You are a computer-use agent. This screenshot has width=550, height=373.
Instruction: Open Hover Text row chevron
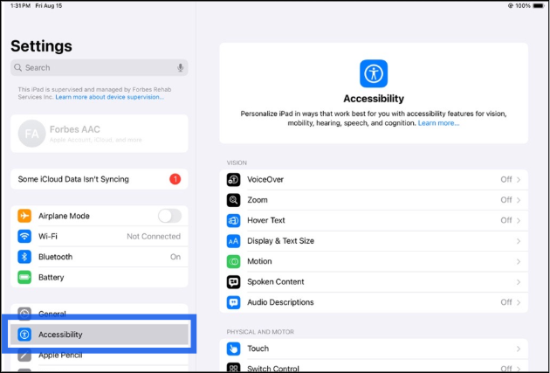(x=519, y=220)
